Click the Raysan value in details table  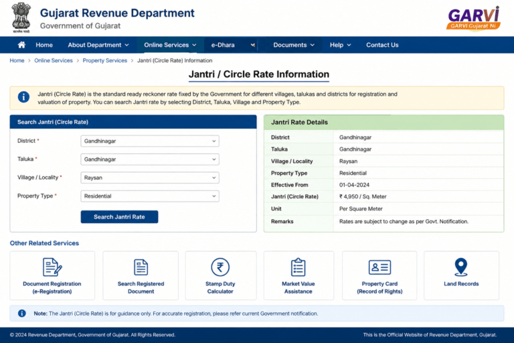coord(349,161)
